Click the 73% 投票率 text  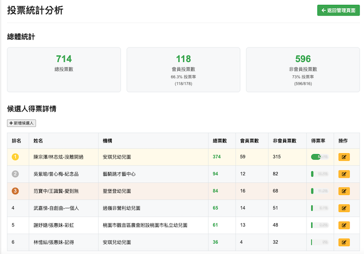(303, 77)
